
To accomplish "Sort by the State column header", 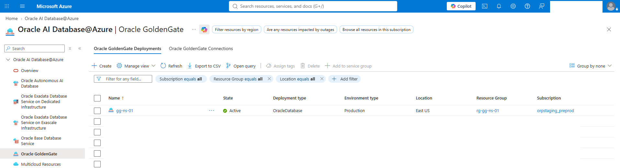I will click(x=228, y=98).
